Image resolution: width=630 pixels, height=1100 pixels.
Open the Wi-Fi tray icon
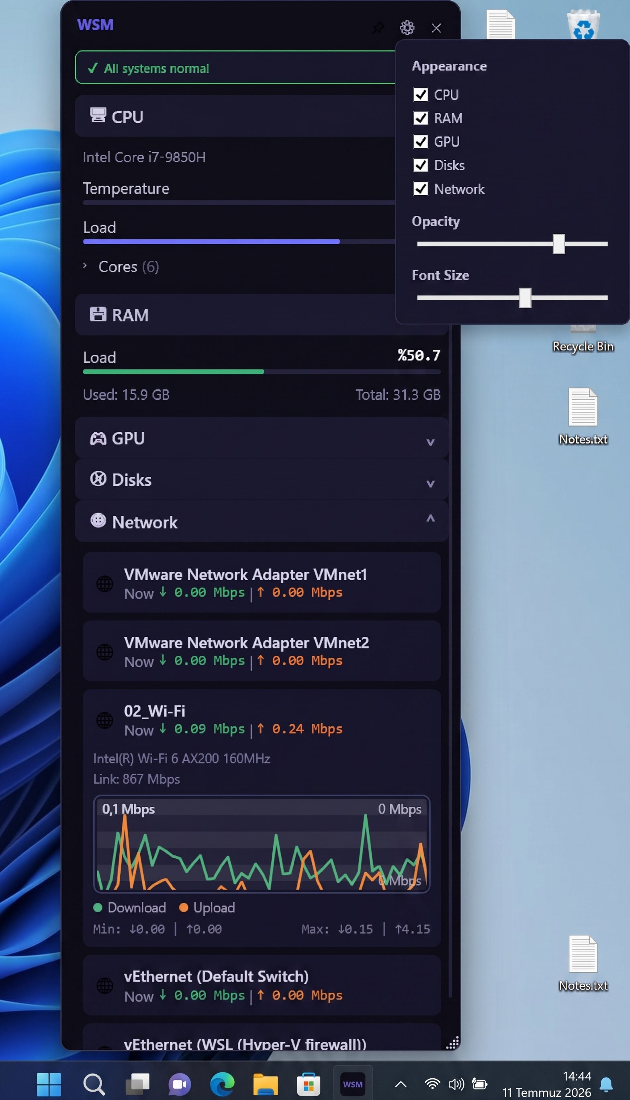[432, 1084]
